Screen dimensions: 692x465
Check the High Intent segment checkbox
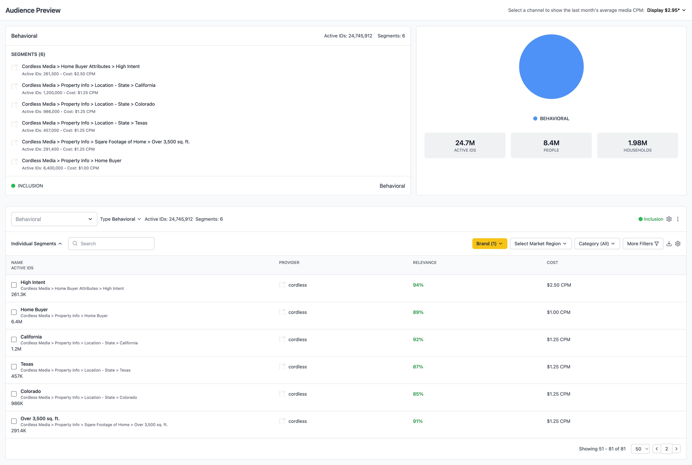[x=14, y=285]
